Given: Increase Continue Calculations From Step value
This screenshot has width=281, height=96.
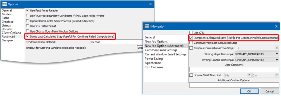Looking at the screenshot, I should click(x=277, y=47).
